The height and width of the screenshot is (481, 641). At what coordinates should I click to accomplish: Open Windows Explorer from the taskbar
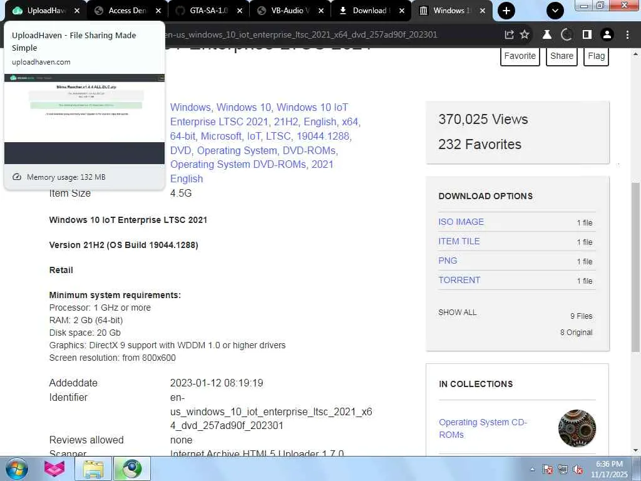[x=93, y=468]
